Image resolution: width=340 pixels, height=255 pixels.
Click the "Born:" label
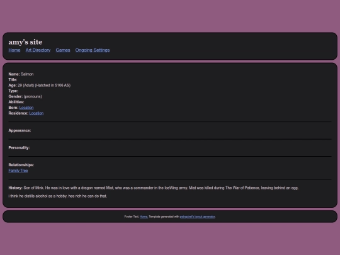coord(13,108)
